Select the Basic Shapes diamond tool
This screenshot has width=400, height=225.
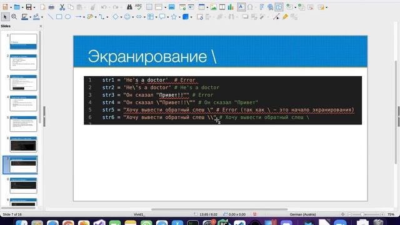pos(116,17)
